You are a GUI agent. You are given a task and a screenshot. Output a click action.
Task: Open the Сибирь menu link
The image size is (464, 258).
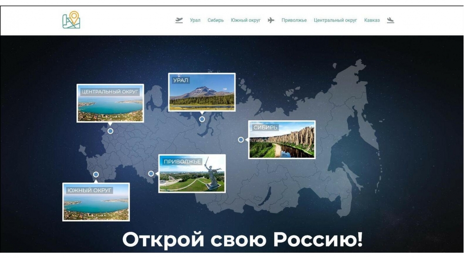pyautogui.click(x=215, y=20)
